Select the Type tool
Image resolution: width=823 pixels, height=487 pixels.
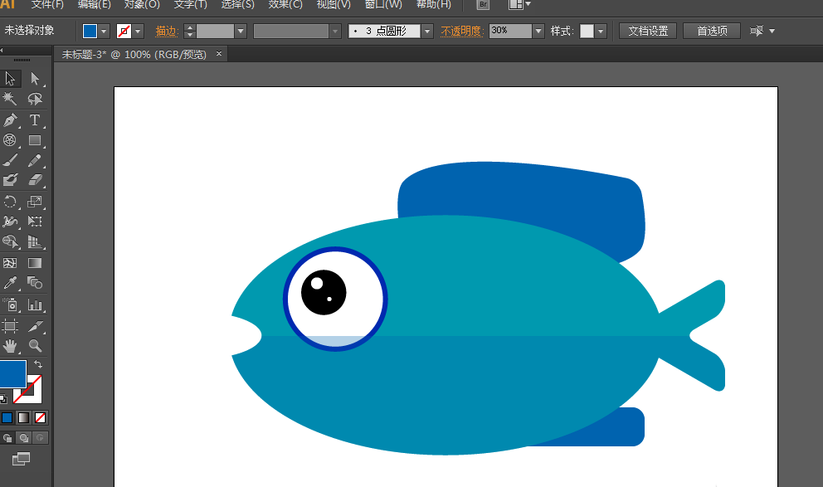coord(35,120)
